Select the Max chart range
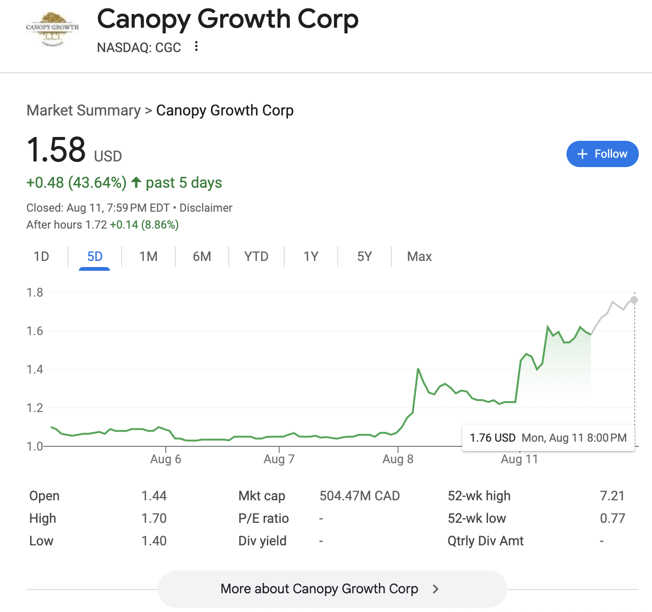Image resolution: width=652 pixels, height=612 pixels. [x=419, y=256]
